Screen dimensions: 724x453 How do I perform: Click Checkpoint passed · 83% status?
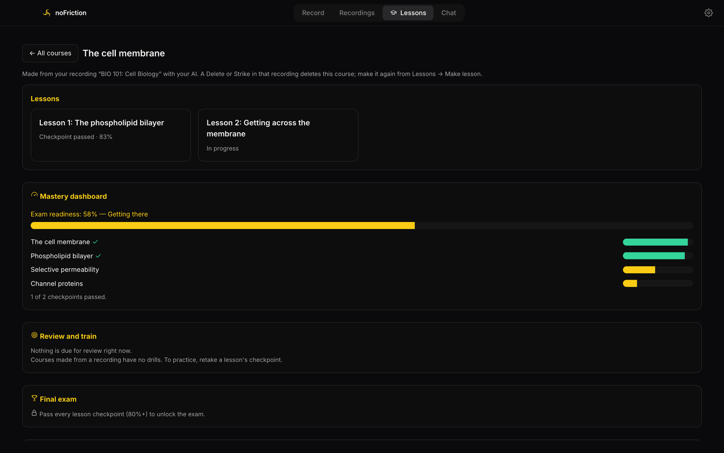click(76, 137)
